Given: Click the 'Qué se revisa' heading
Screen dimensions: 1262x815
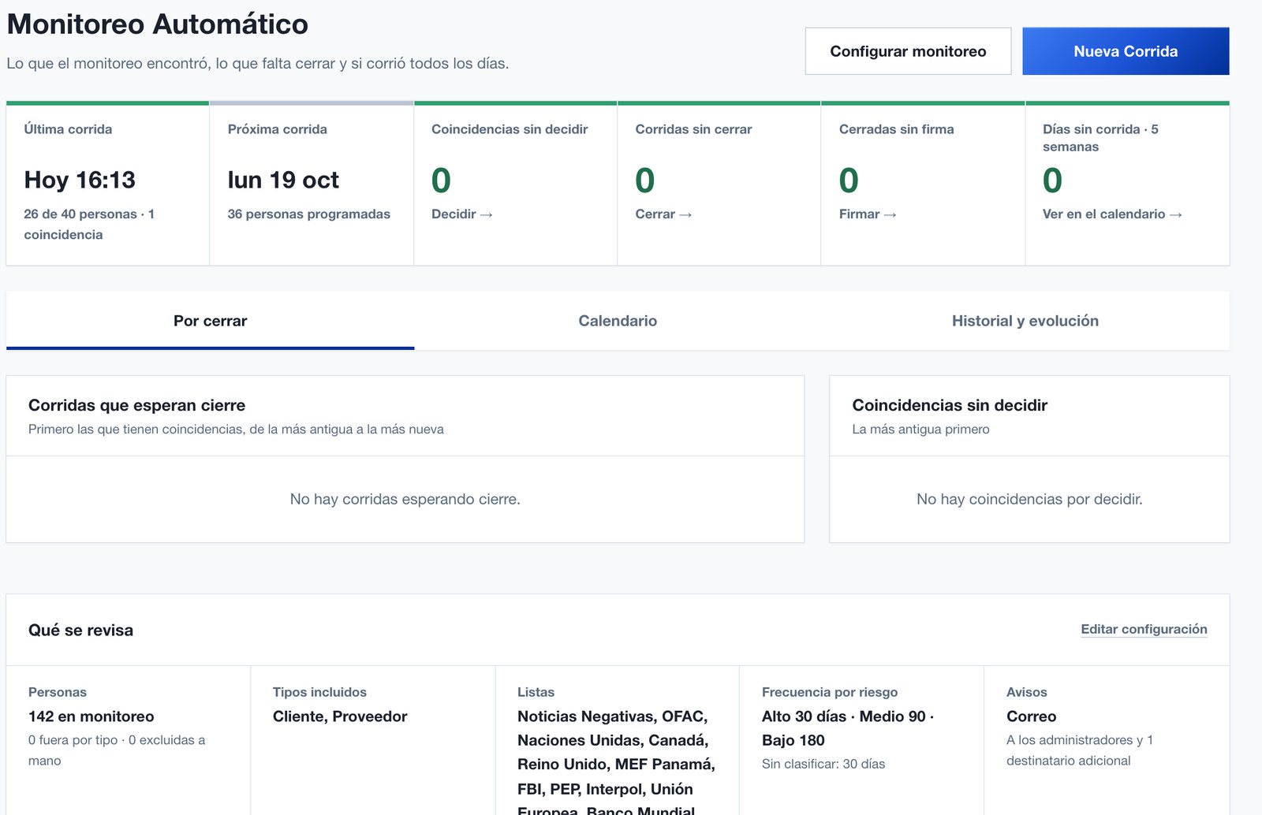Looking at the screenshot, I should coord(80,630).
